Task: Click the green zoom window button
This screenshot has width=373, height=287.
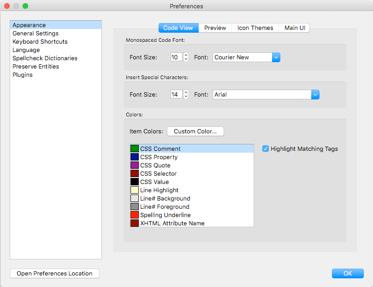Action: click(x=25, y=6)
